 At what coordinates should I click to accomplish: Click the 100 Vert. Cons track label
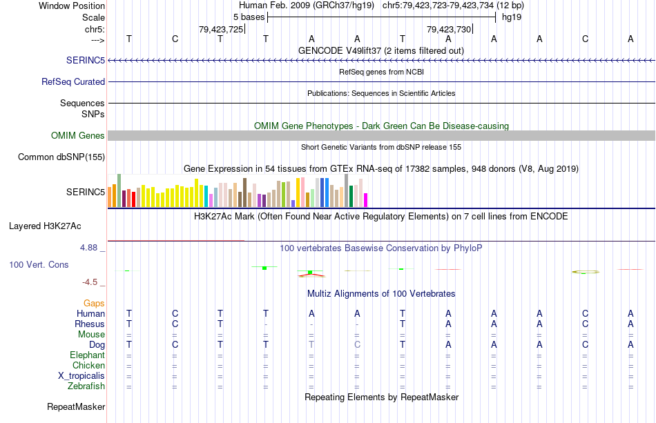[x=39, y=264]
